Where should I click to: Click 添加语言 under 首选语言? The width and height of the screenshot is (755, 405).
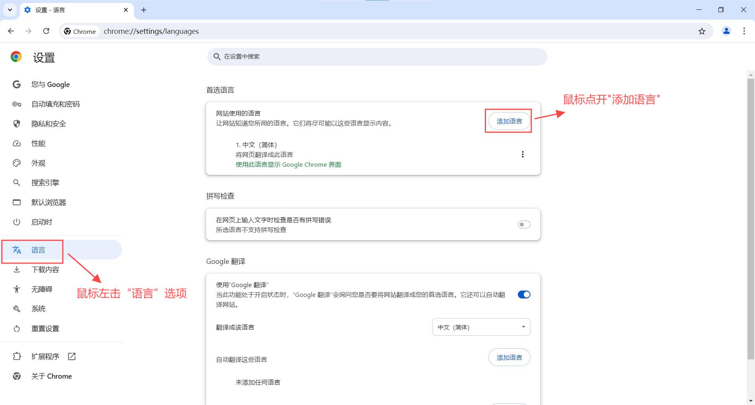[509, 121]
